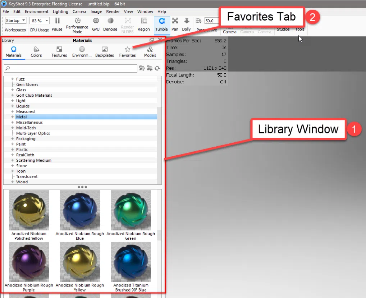Open the Environment menu
Image resolution: width=366 pixels, height=298 pixels.
[37, 12]
